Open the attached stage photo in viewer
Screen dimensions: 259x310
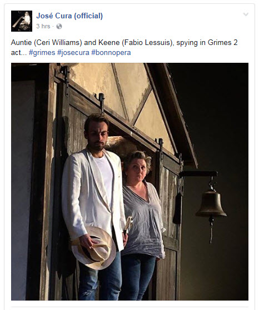click(x=129, y=182)
